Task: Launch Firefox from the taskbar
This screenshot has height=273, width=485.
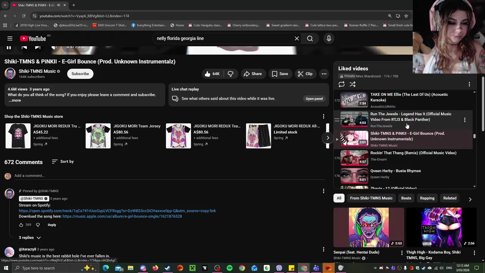Action: click(155, 268)
